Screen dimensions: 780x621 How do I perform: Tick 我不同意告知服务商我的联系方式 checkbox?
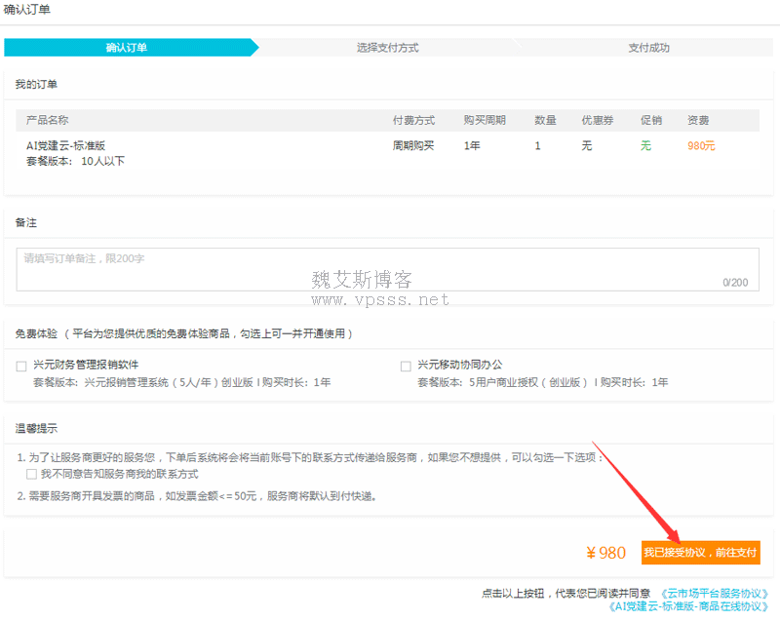32,475
